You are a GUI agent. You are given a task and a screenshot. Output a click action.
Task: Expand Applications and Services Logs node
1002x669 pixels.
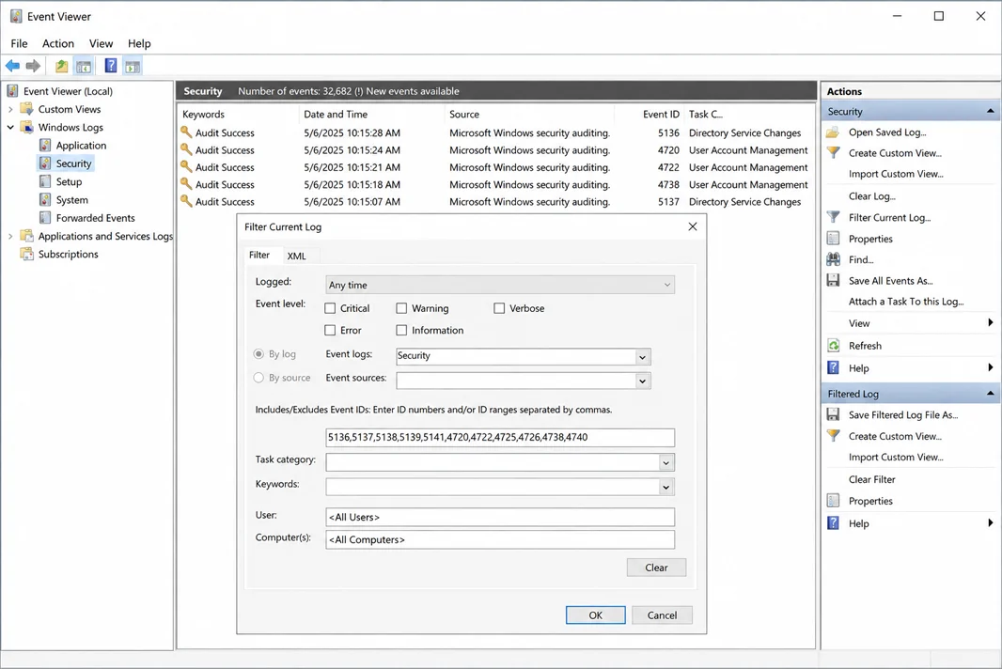click(10, 236)
